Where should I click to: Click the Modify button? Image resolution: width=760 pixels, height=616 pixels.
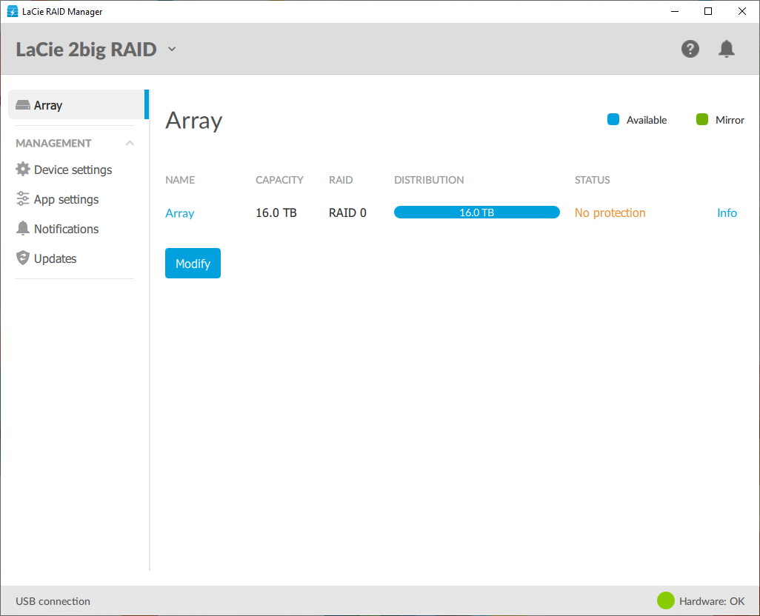click(x=193, y=263)
